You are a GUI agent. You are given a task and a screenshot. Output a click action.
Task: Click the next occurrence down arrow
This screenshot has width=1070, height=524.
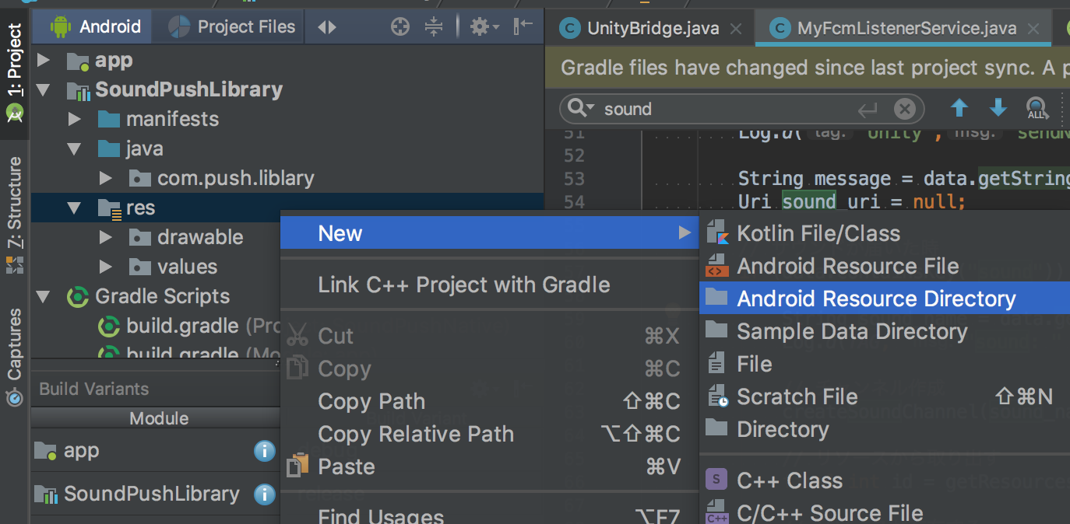tap(998, 109)
